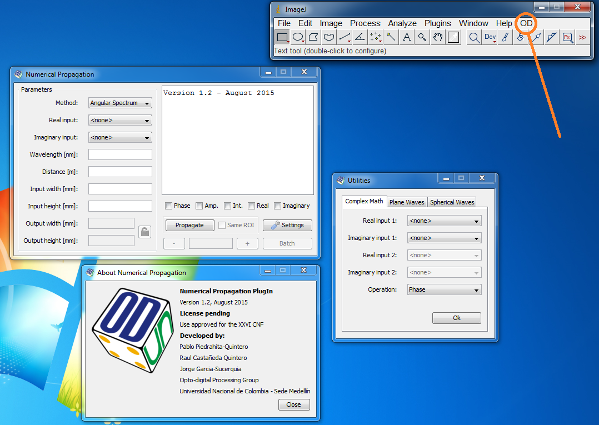Enable the Int. checkbox

pyautogui.click(x=227, y=206)
